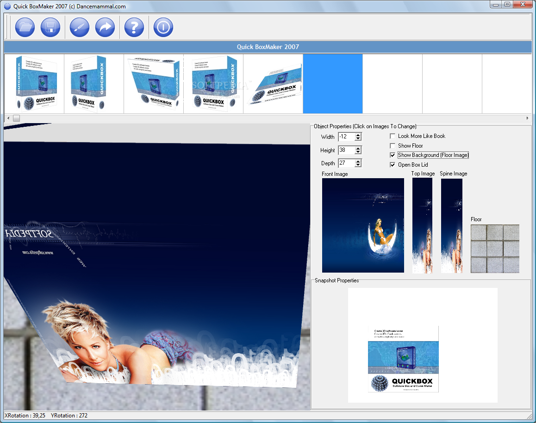Click into the Width value field

(x=346, y=137)
